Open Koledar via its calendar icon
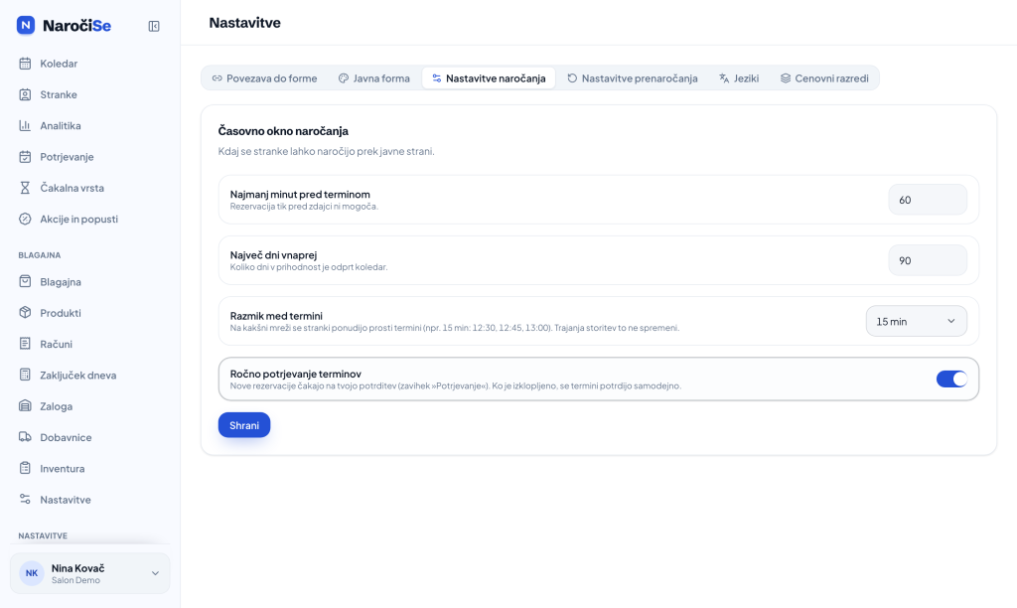1017x608 pixels. click(25, 63)
